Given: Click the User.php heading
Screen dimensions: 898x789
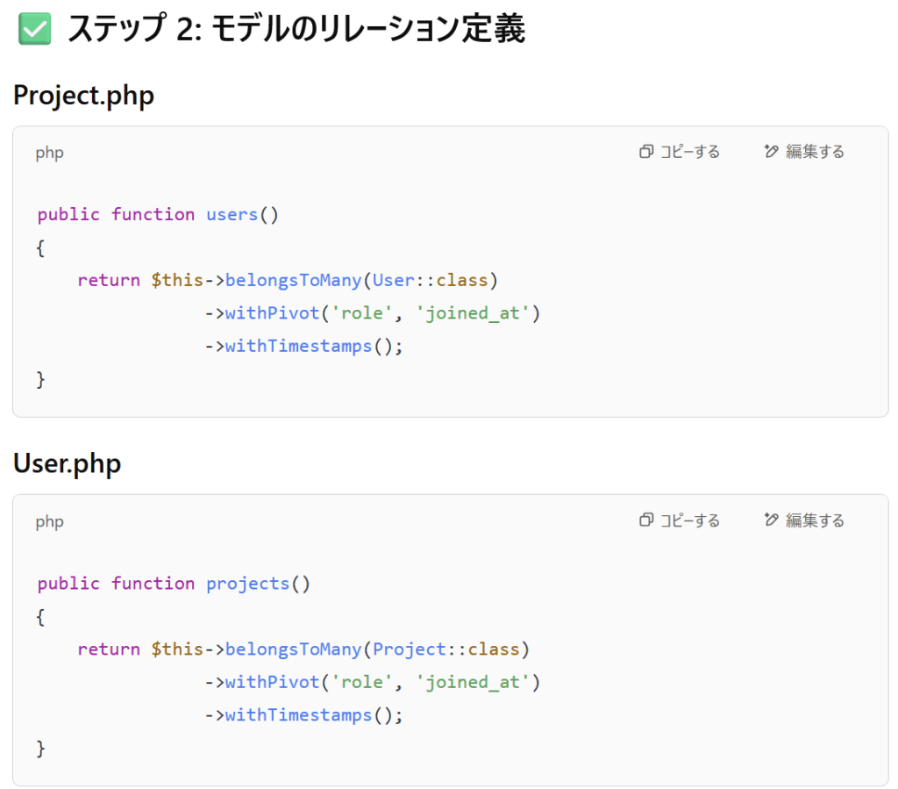Looking at the screenshot, I should [x=67, y=463].
